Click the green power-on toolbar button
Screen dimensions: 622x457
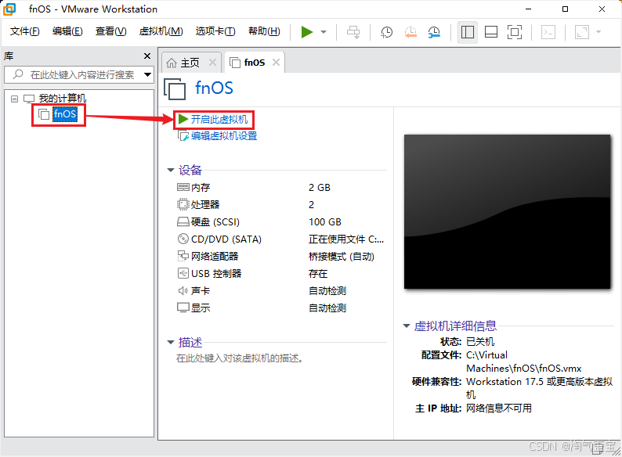tap(306, 32)
